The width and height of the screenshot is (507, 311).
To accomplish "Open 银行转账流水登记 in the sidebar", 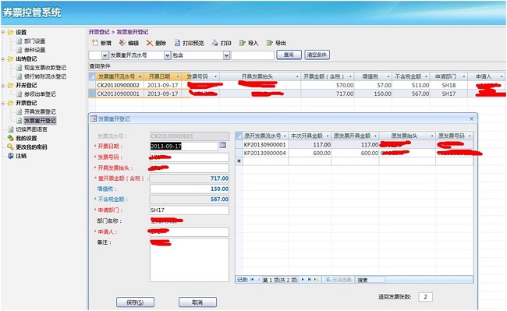I will tap(45, 76).
